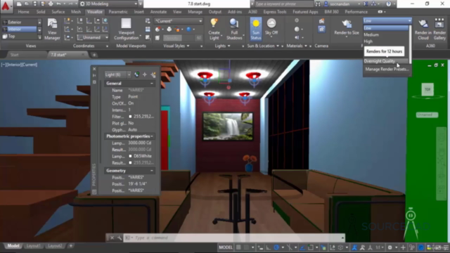Click the Select Objects icon in Properties palette
Viewport: 450px width, 253px height.
pyautogui.click(x=145, y=75)
